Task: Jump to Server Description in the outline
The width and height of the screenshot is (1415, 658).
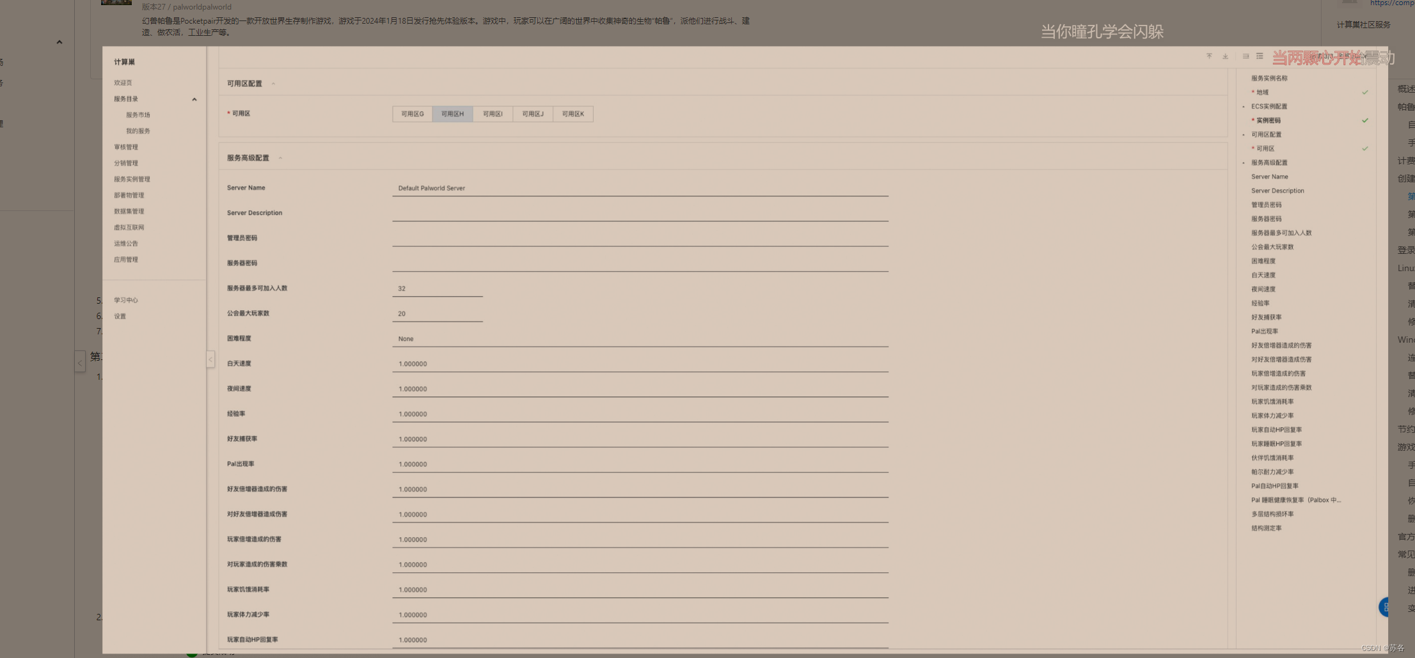Action: point(1277,191)
